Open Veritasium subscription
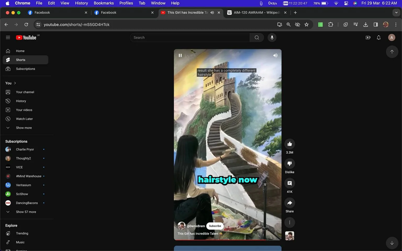The height and width of the screenshot is (251, 402). [25, 185]
